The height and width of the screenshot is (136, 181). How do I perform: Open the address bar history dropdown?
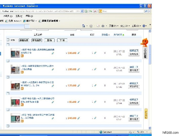pyautogui.click(x=82, y=11)
